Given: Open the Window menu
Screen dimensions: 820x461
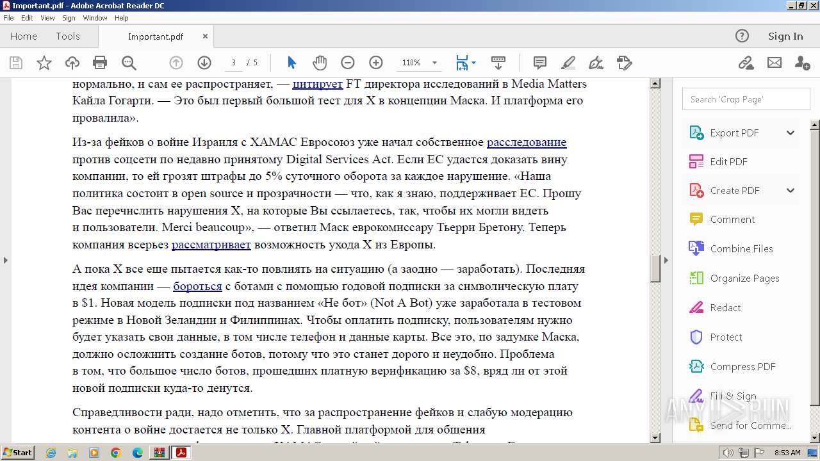Looking at the screenshot, I should (95, 18).
